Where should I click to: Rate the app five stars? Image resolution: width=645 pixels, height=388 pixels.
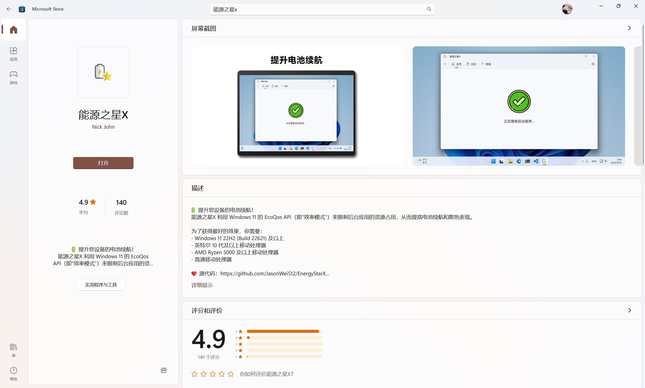(231, 374)
